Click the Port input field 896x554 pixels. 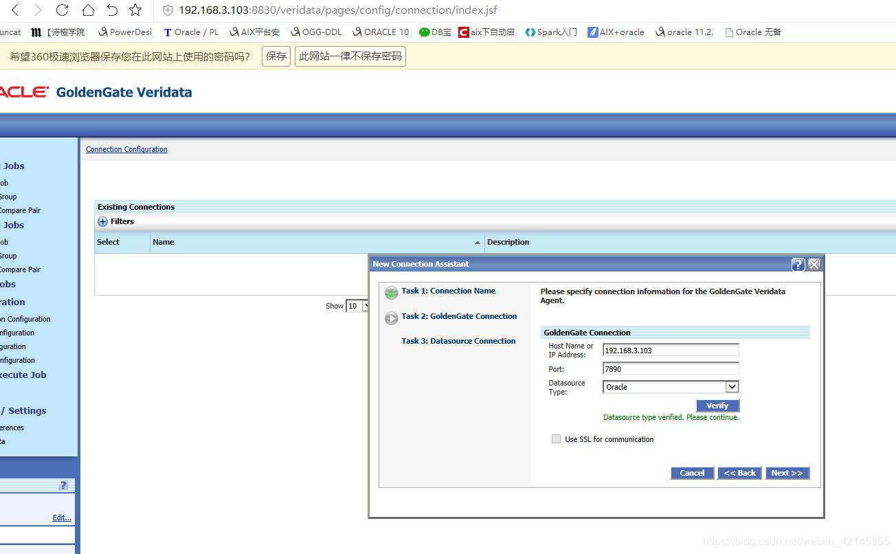point(671,368)
